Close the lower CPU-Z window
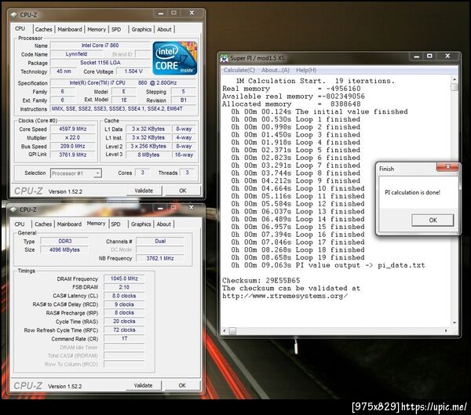Screen dimensions: 471x415 pyautogui.click(x=191, y=207)
